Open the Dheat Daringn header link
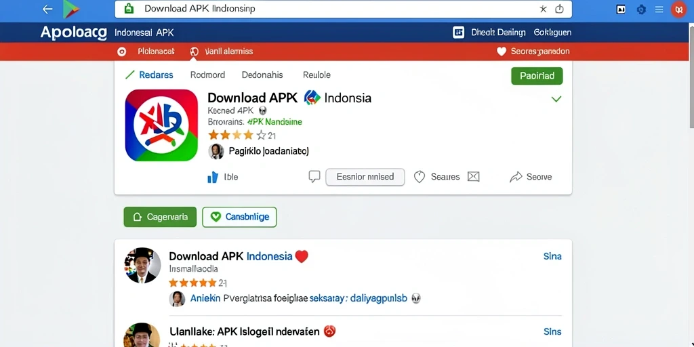This screenshot has width=694, height=347. click(498, 33)
